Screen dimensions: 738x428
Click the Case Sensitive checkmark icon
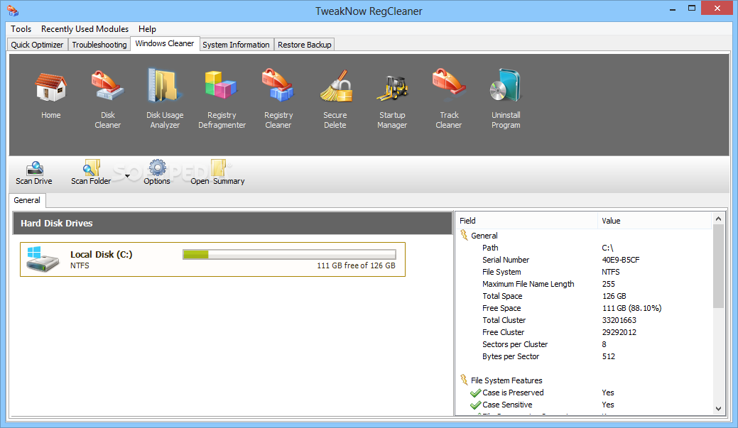[x=475, y=405]
